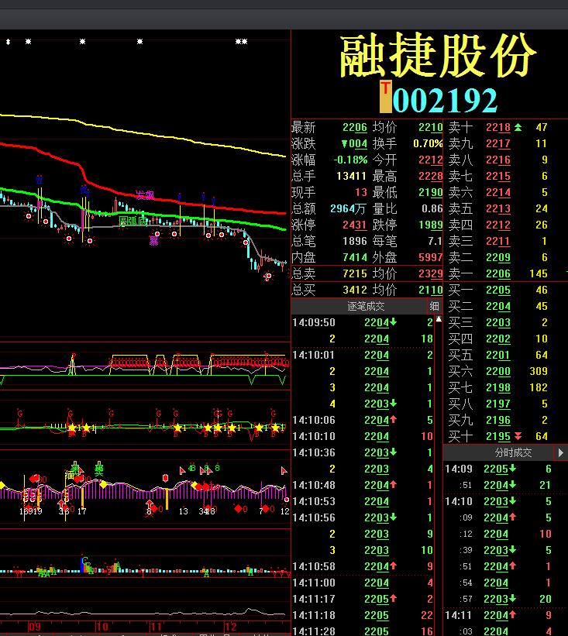Click the tick list scroll-up arrow
The height and width of the screenshot is (636, 568).
[439, 319]
